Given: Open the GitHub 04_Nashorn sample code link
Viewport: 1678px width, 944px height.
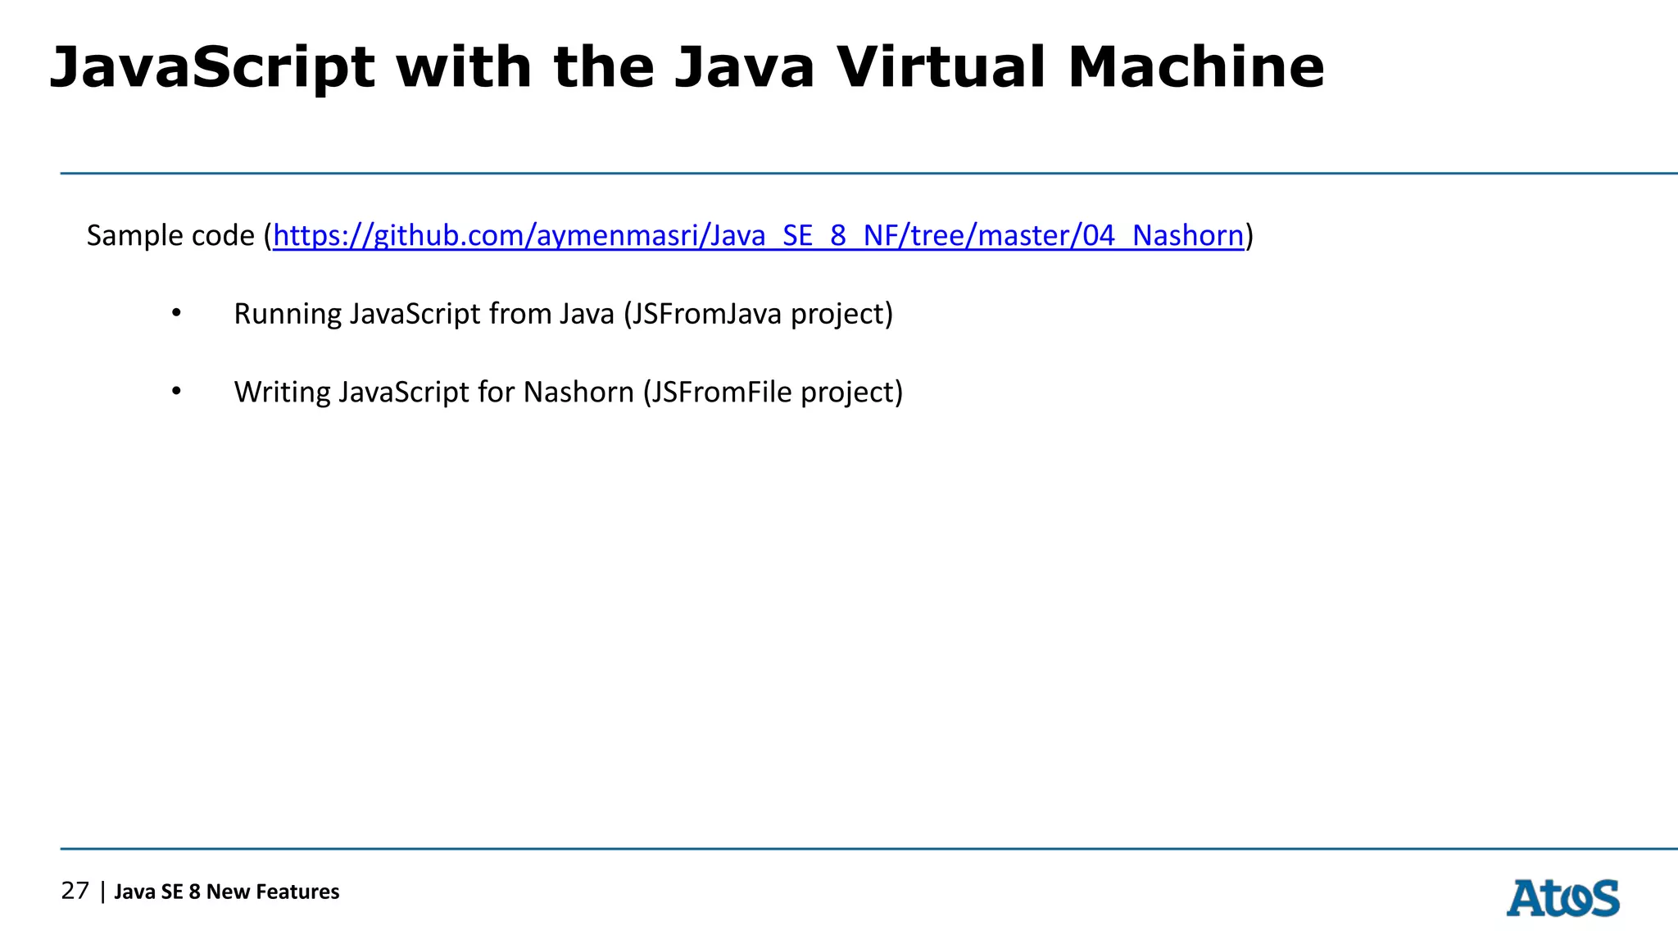Looking at the screenshot, I should (x=759, y=236).
